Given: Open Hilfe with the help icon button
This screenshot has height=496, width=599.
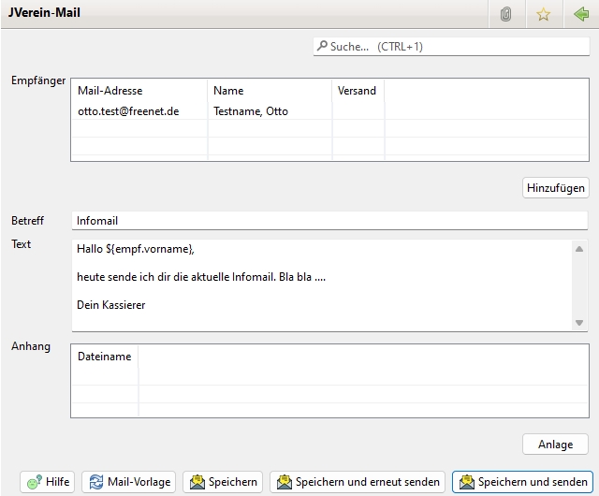Looking at the screenshot, I should (48, 482).
